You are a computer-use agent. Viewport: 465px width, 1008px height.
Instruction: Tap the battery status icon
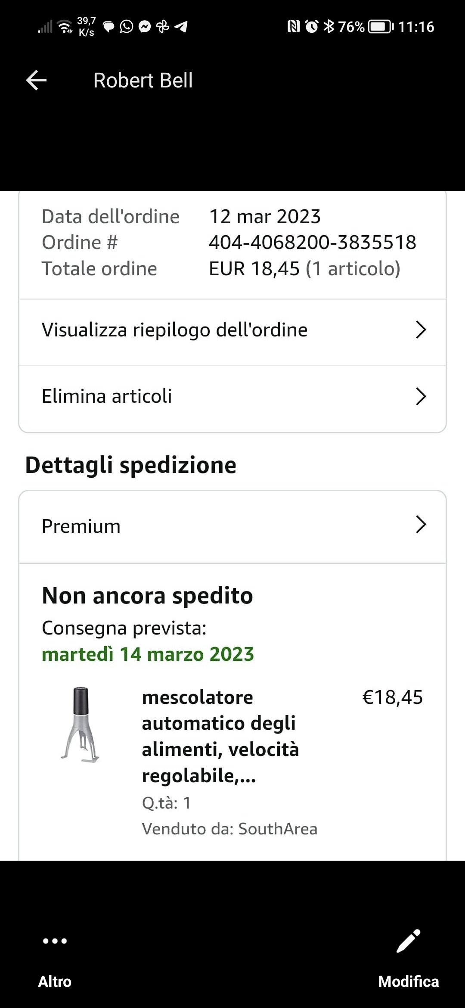(x=380, y=27)
